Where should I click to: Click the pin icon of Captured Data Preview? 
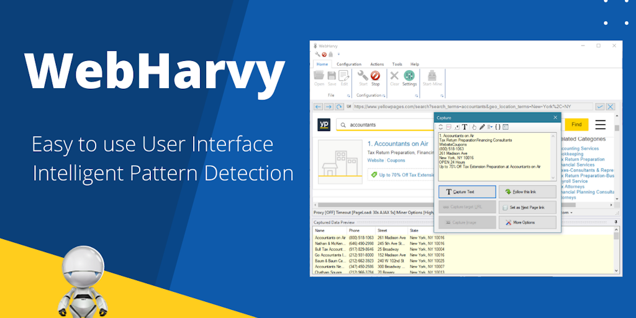[616, 222]
